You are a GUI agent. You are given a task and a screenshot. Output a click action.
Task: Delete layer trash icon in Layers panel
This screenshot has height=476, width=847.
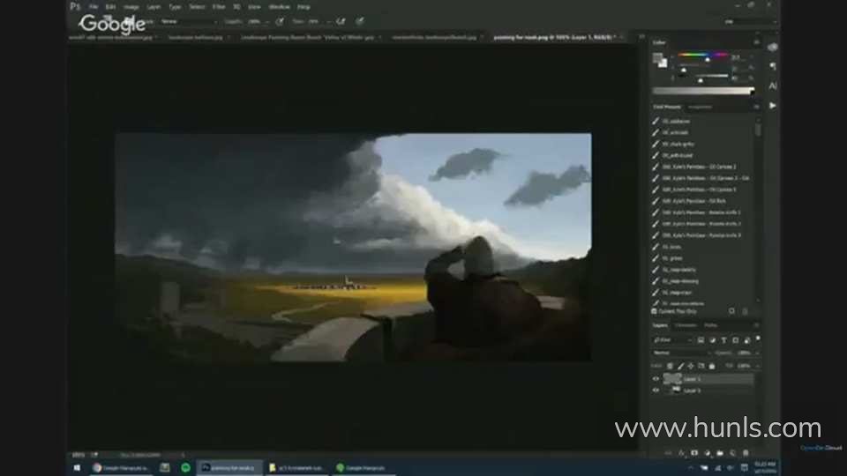[746, 453]
